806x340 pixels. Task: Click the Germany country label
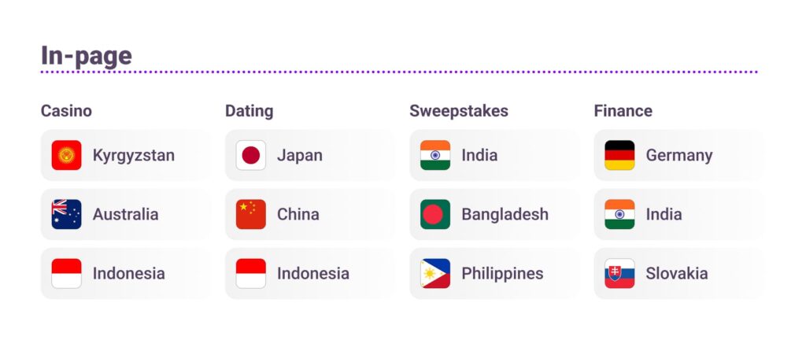tap(678, 155)
